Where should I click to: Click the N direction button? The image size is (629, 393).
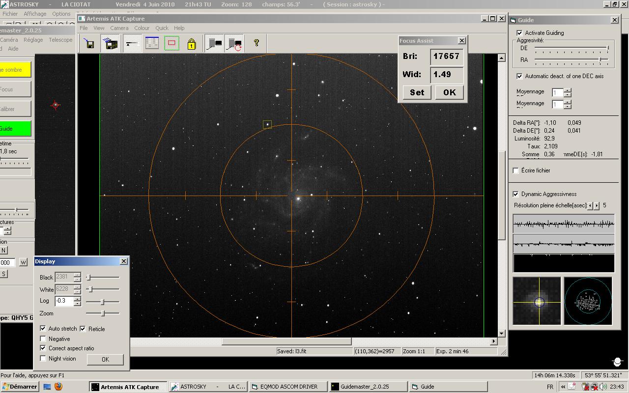[x=3, y=251]
